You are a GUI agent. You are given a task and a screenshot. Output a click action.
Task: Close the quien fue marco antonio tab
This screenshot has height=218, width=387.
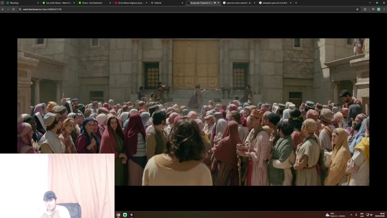tap(255, 3)
